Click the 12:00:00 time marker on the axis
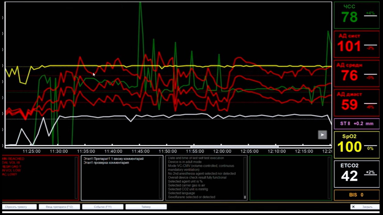The height and width of the screenshot is (215, 383). (222, 151)
